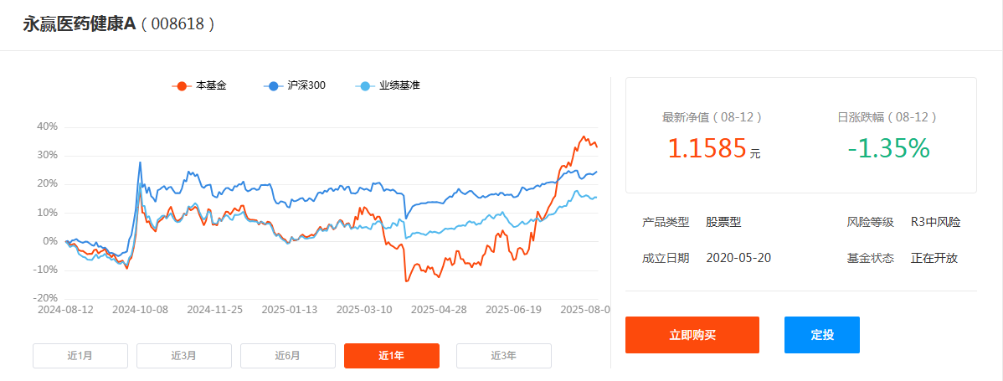The height and width of the screenshot is (381, 1003).
Task: Click the red 本基金 legend marker icon
Action: pyautogui.click(x=180, y=86)
